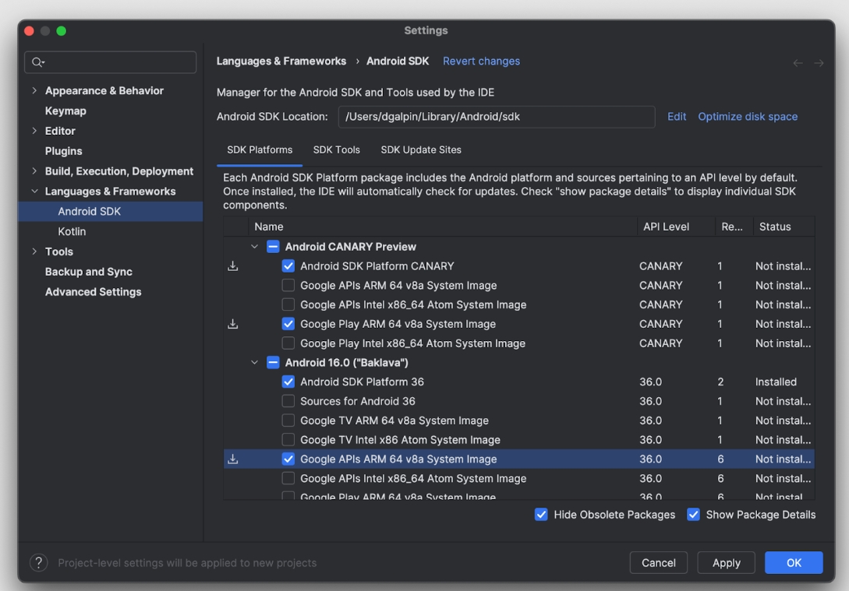Sort by the Name column header

pos(443,227)
